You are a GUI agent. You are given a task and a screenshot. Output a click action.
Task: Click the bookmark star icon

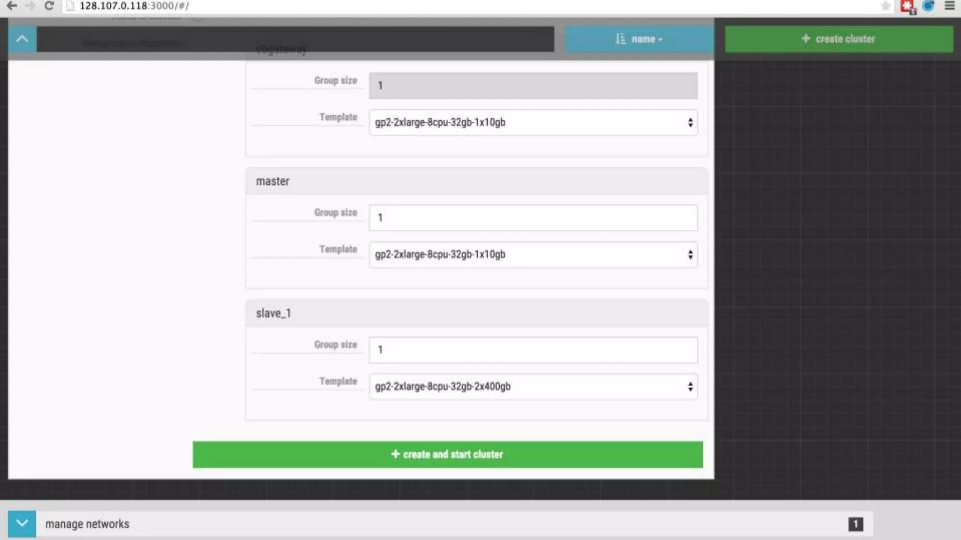tap(885, 6)
